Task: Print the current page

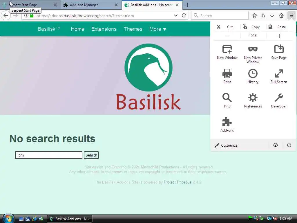Action: click(227, 76)
